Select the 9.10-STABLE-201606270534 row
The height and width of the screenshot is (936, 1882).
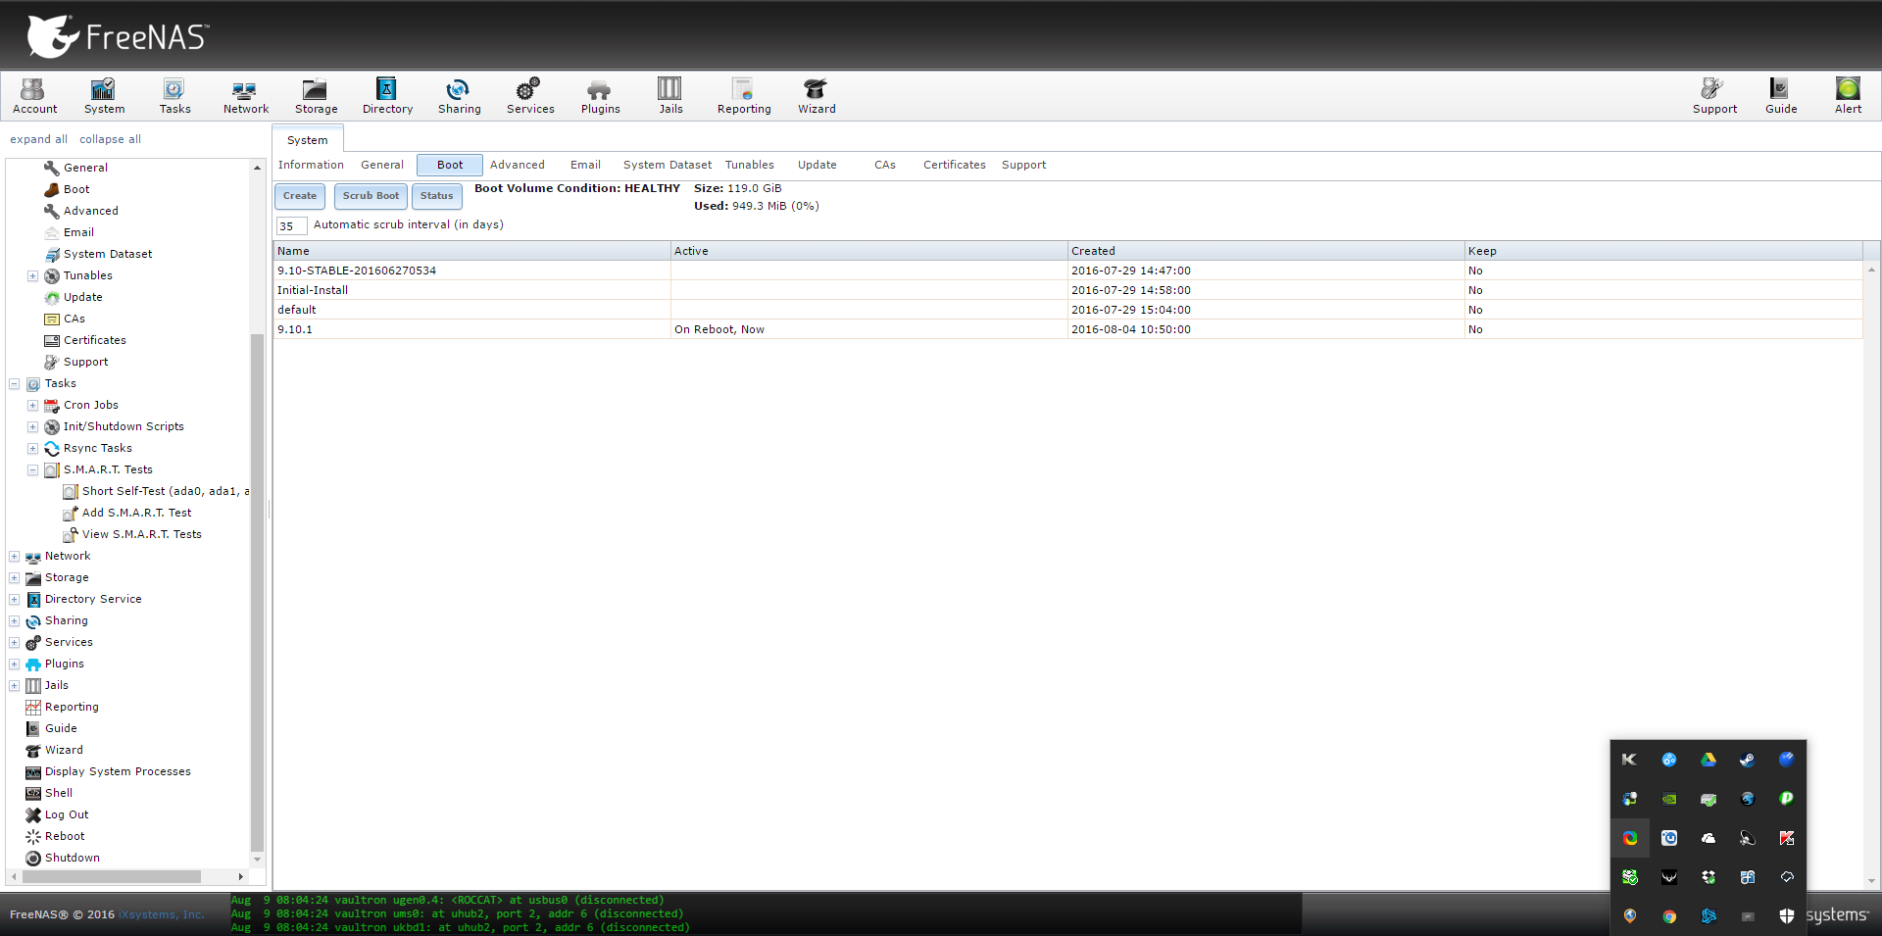pos(1068,271)
